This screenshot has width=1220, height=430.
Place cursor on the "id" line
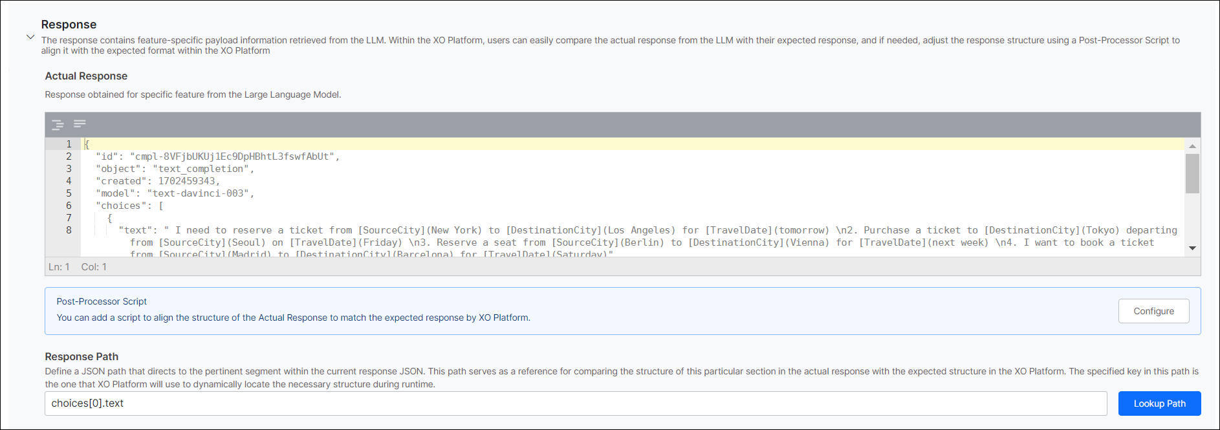217,156
